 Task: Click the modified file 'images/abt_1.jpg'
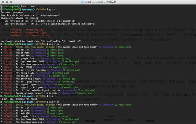36,32
